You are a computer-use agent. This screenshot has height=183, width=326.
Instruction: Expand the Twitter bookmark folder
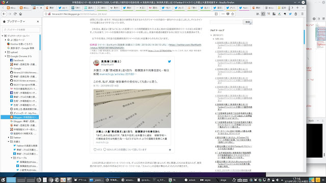[x=9, y=138]
